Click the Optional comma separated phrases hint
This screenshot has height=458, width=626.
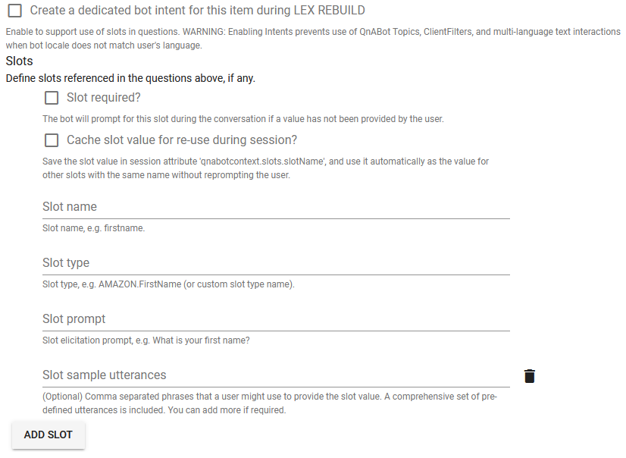click(270, 403)
